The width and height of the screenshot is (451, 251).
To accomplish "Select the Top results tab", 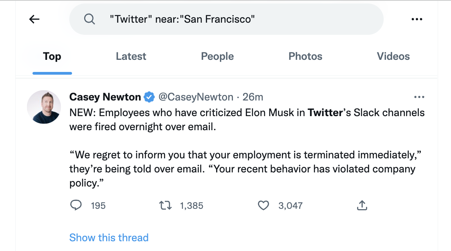I will point(52,56).
